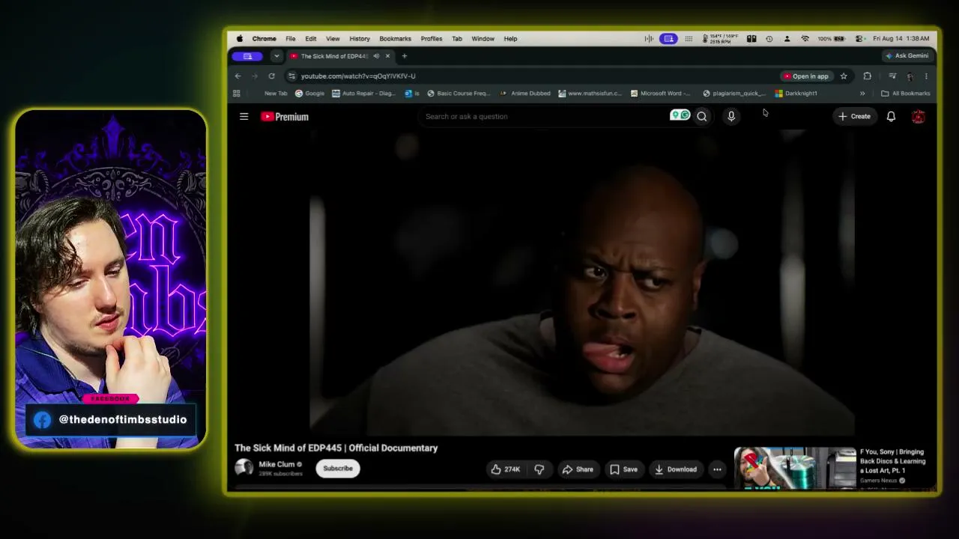959x539 pixels.
Task: Open more actions ellipsis under video
Action: [x=717, y=469]
